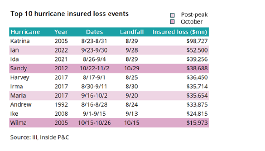Viewport: 265px width, 151px height.
Task: Click the October legend color box
Action: pos(172,22)
